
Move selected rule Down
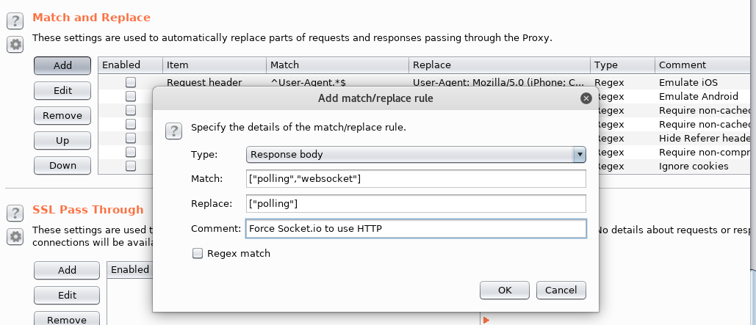[62, 165]
